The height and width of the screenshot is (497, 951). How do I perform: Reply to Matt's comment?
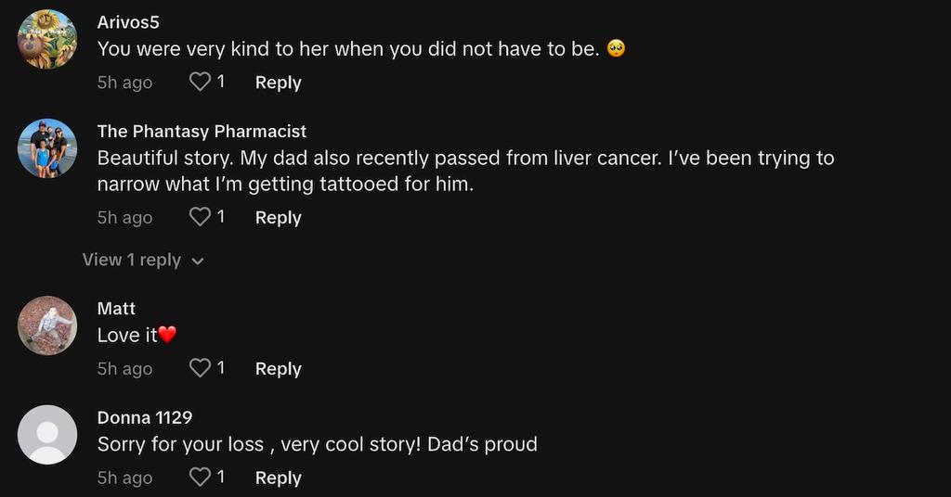coord(278,369)
